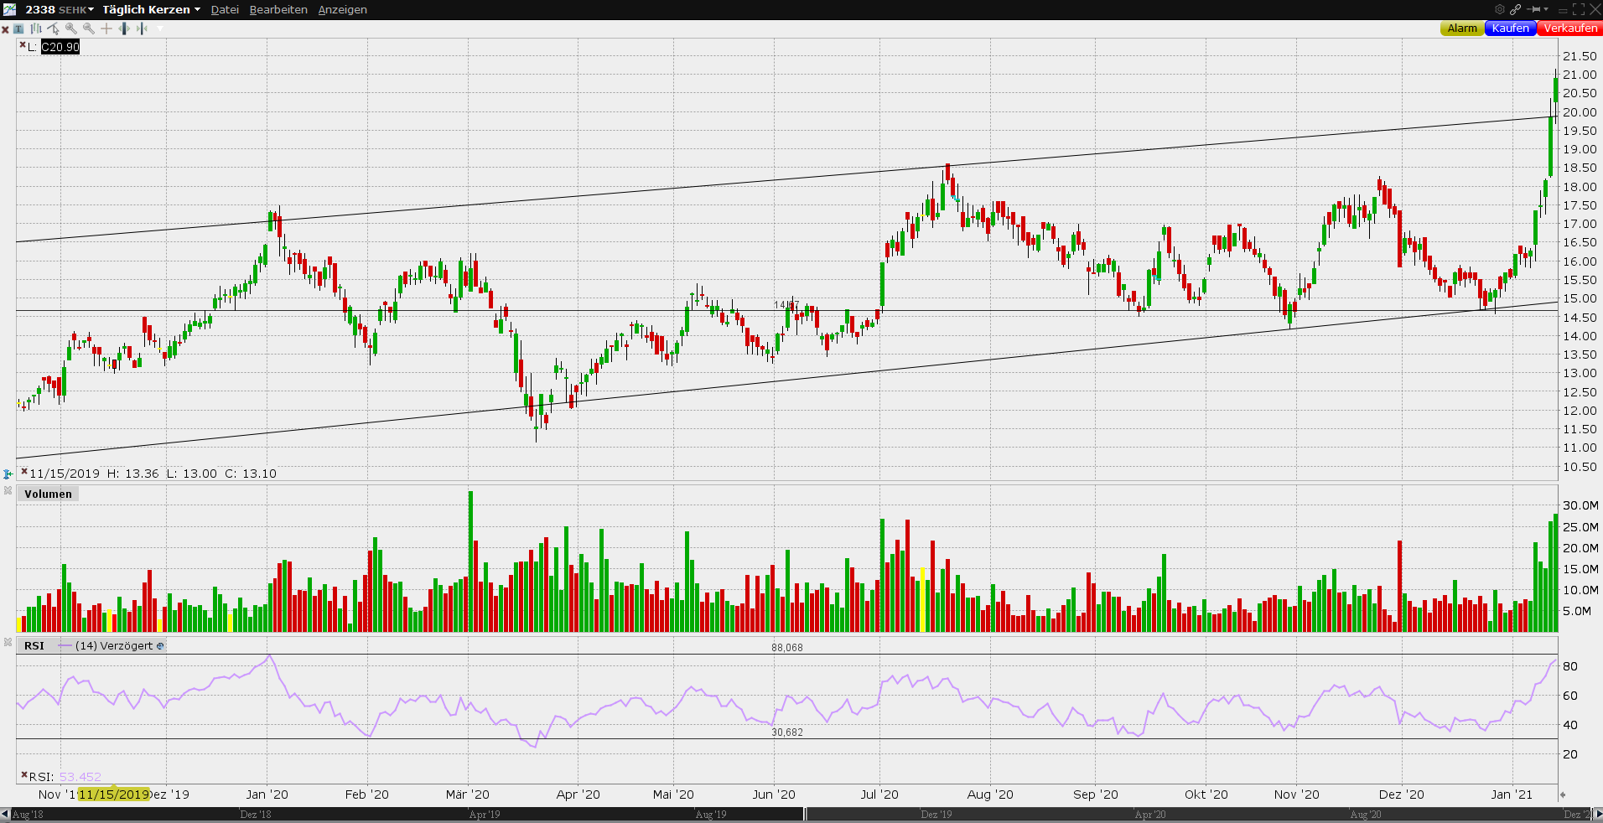
Task: Select the text annotation tool in toolbar
Action: pos(18,28)
